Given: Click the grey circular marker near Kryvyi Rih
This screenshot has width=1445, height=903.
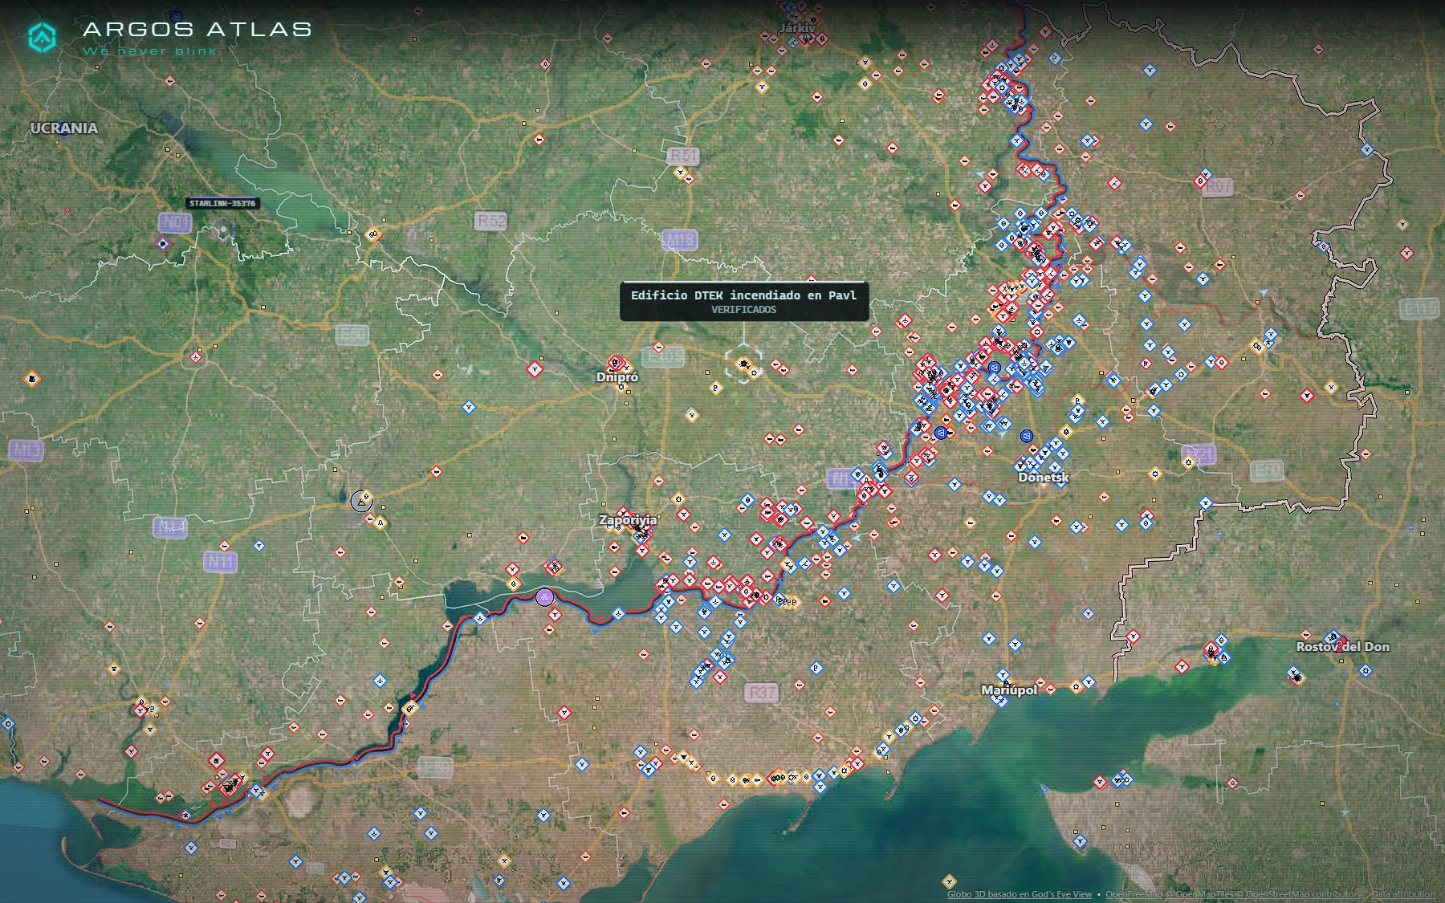Looking at the screenshot, I should [361, 502].
